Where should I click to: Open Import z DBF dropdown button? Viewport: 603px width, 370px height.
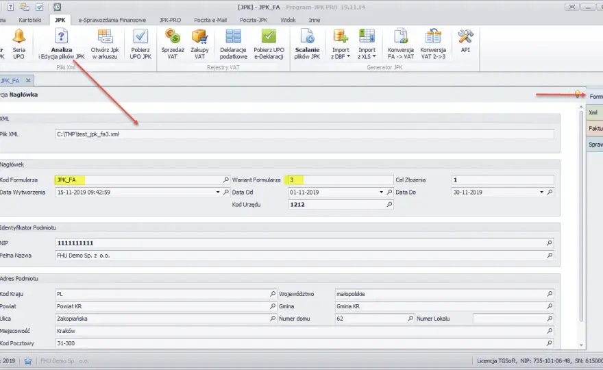coord(341,45)
